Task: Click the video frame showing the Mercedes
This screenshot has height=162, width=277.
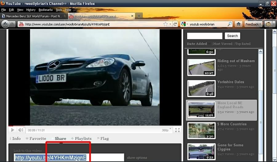Action: tap(95, 77)
